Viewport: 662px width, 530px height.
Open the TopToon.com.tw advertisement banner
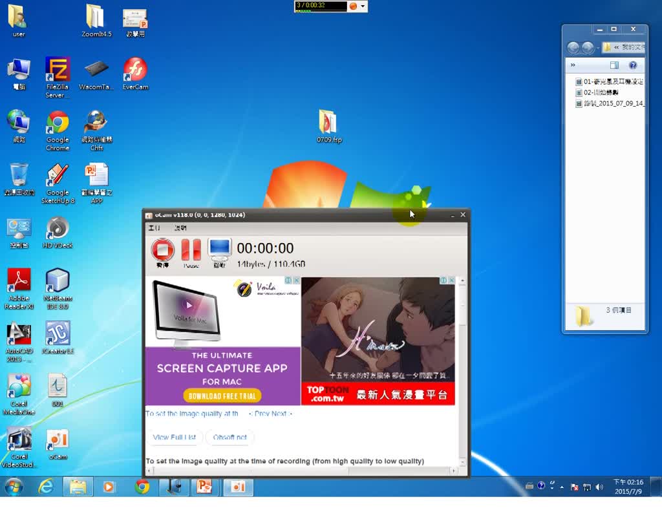(x=378, y=341)
